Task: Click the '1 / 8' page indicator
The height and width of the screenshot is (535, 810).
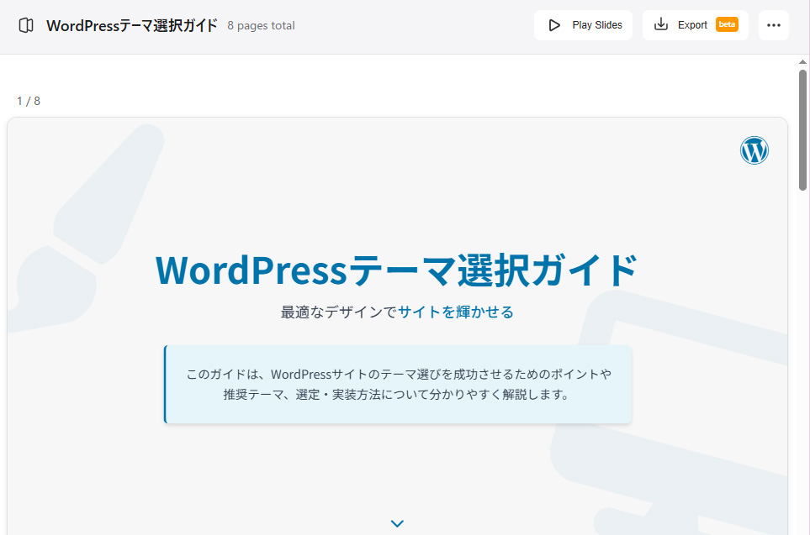Action: tap(29, 101)
